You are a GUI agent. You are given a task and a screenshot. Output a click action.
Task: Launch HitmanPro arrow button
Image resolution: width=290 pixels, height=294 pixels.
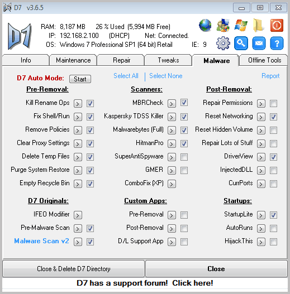(172, 143)
